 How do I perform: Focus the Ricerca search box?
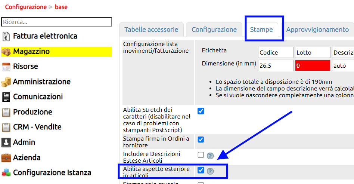pyautogui.click(x=57, y=22)
